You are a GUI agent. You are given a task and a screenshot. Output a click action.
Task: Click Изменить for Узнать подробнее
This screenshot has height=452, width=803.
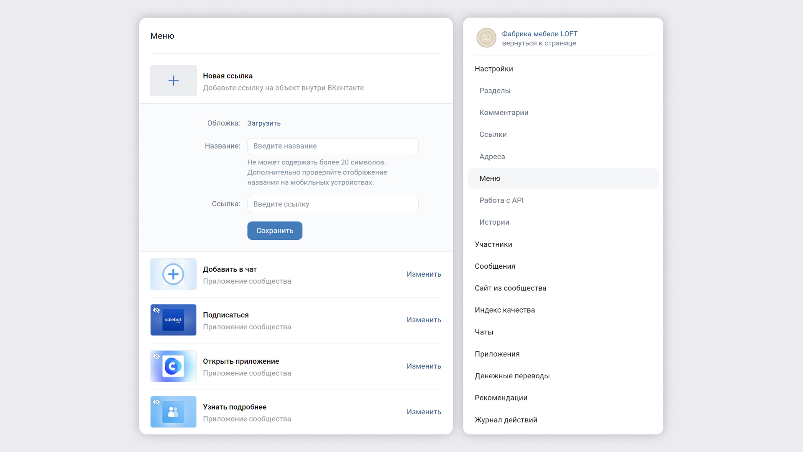point(424,412)
